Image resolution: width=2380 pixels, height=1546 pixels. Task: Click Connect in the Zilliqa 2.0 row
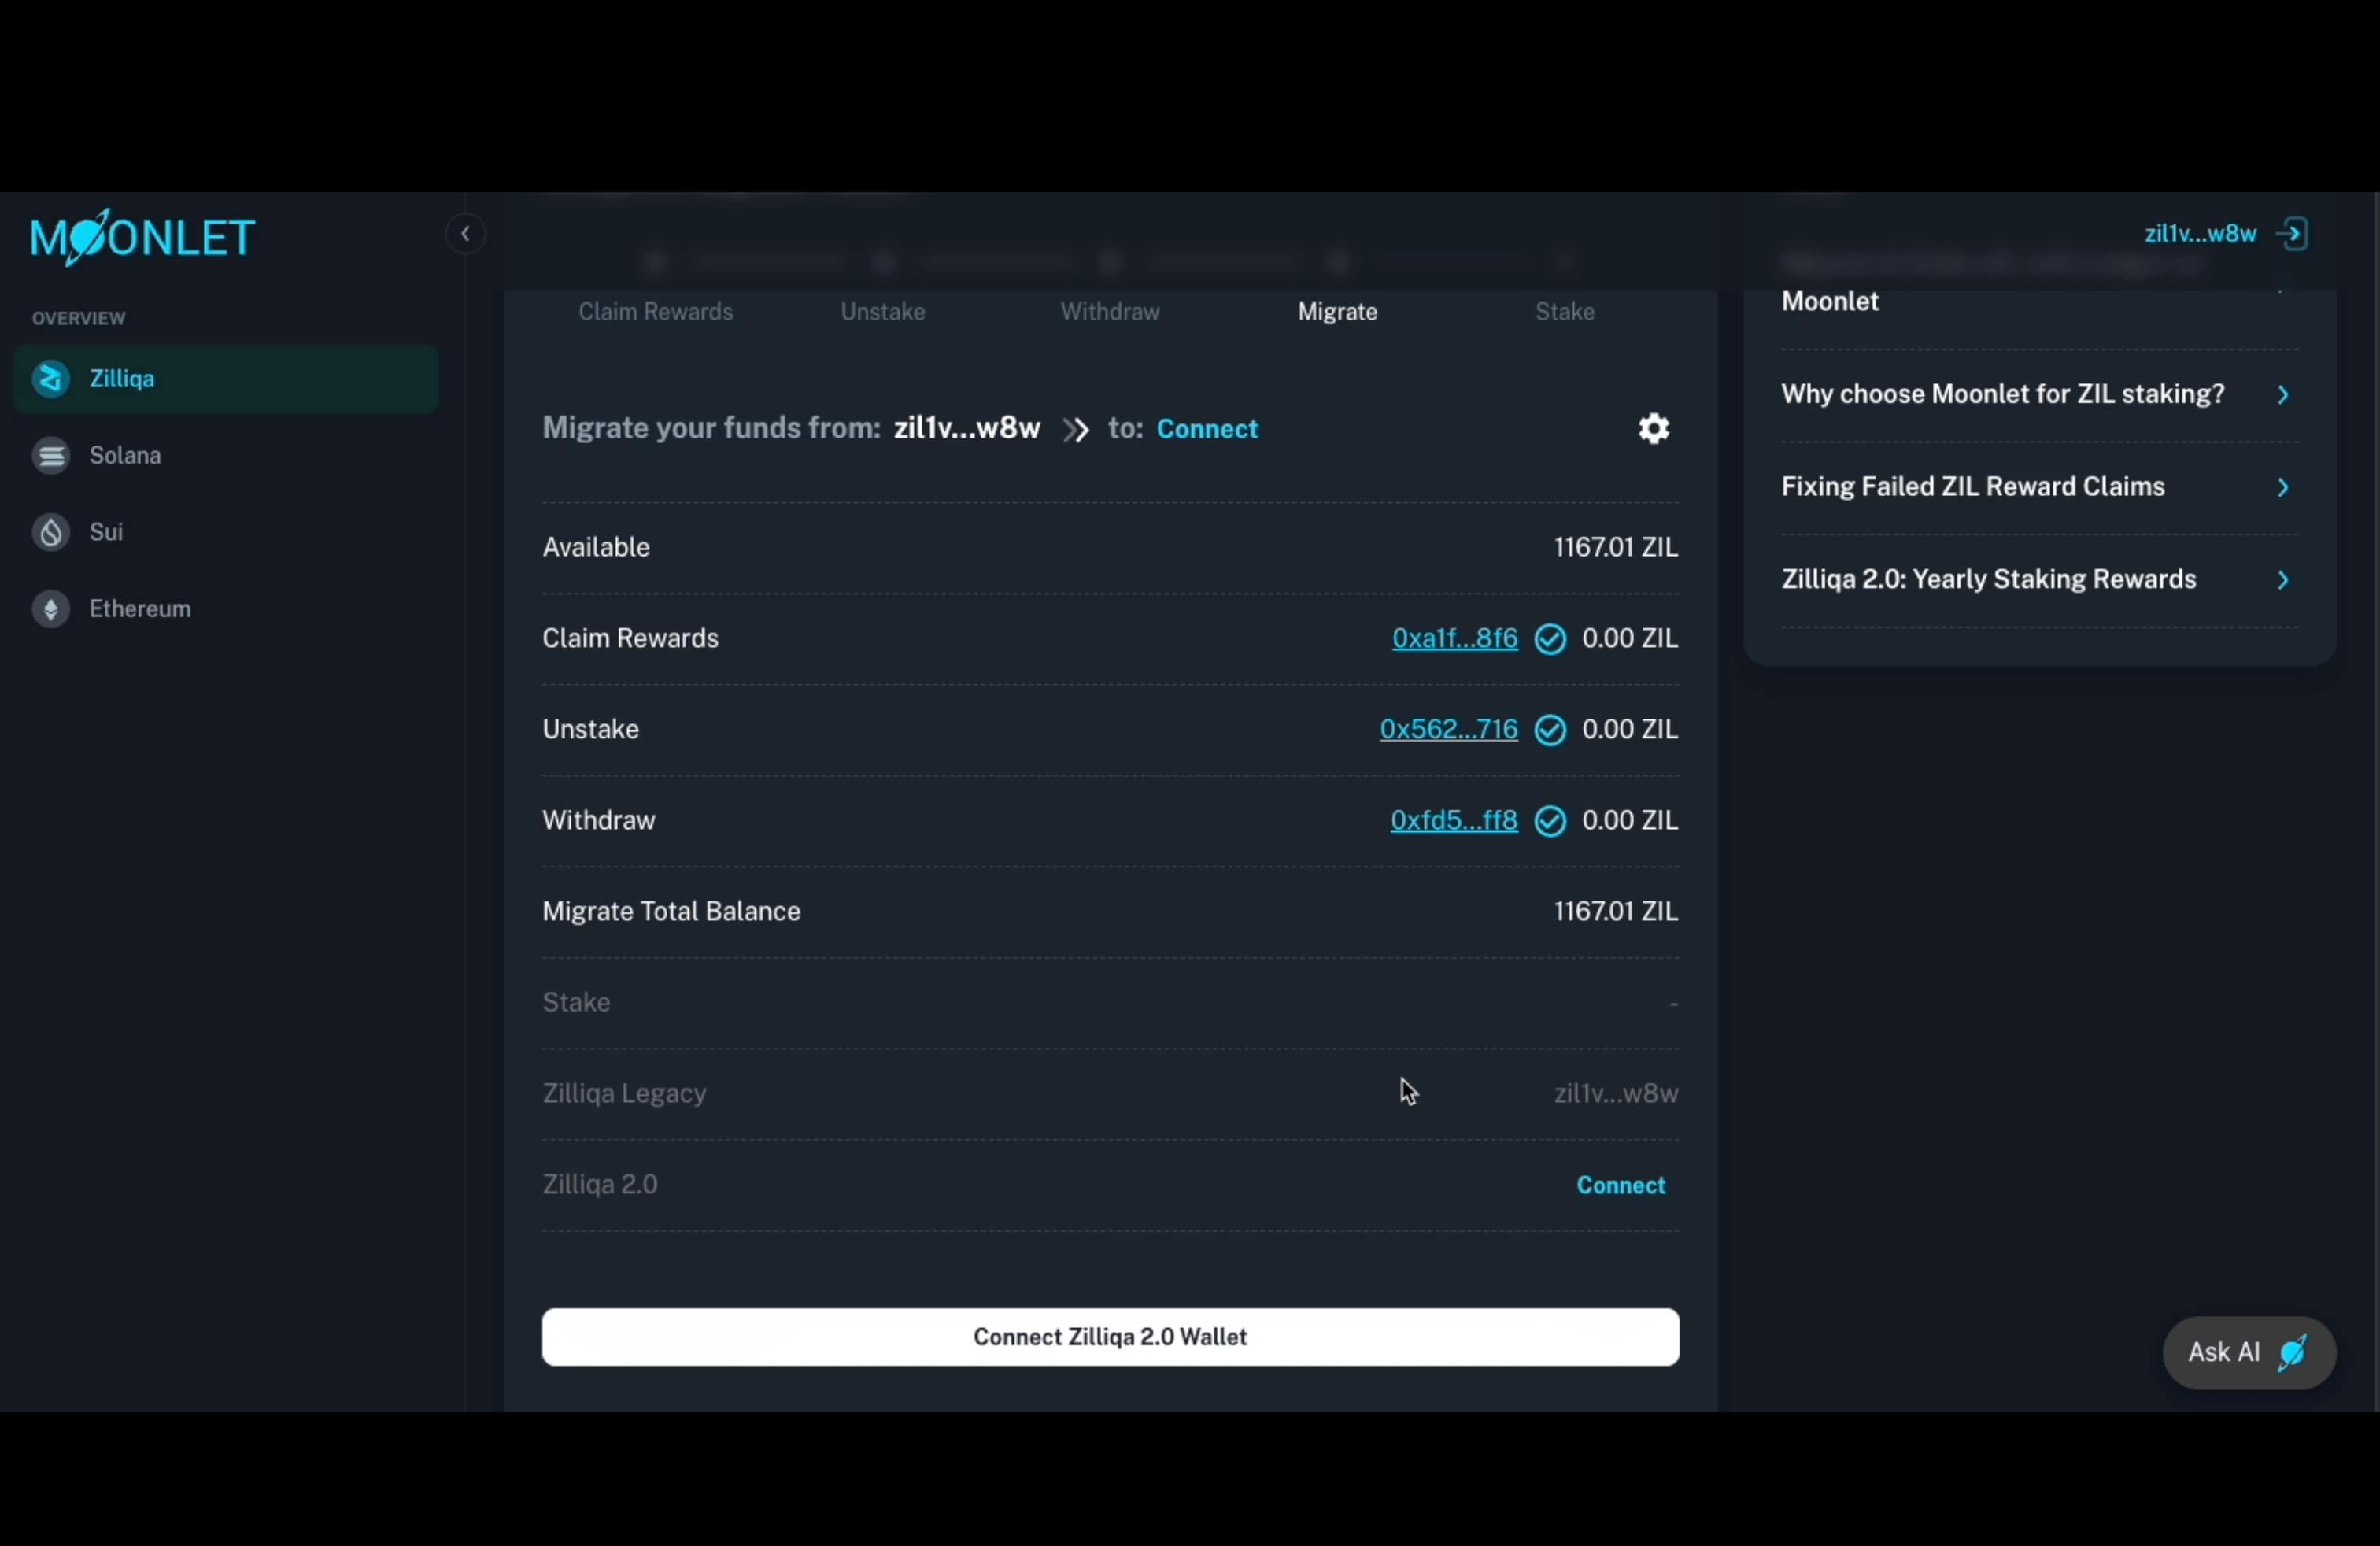pos(1621,1185)
